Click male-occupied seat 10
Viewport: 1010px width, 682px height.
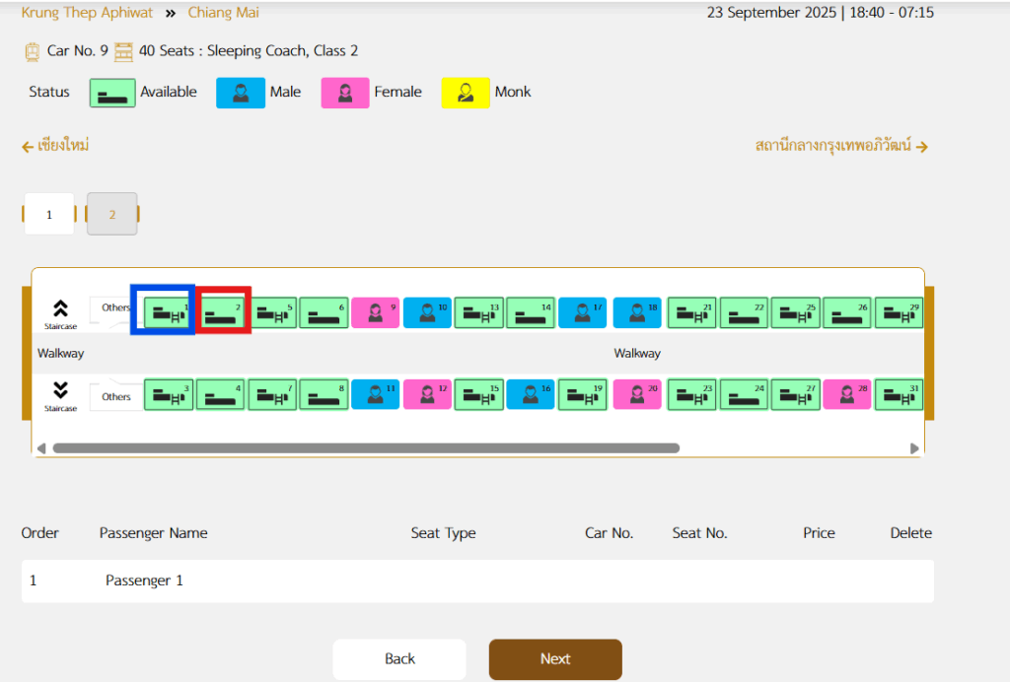pyautogui.click(x=427, y=312)
